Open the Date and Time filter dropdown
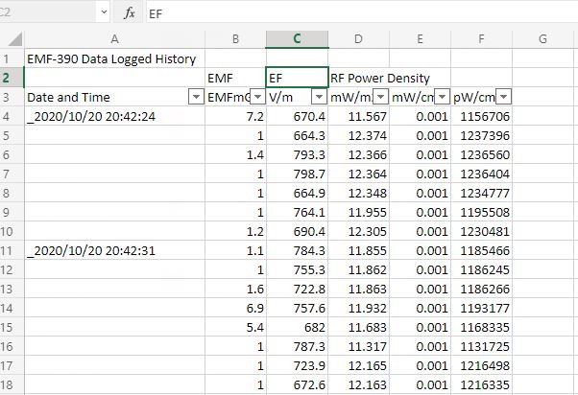 point(196,97)
